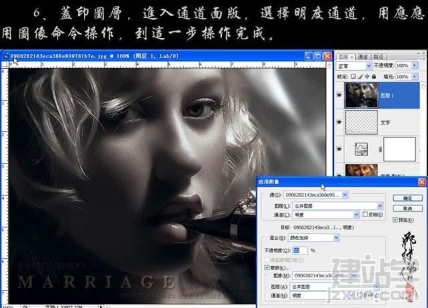Select the 文字 layer transparent thumbnail

coord(361,122)
